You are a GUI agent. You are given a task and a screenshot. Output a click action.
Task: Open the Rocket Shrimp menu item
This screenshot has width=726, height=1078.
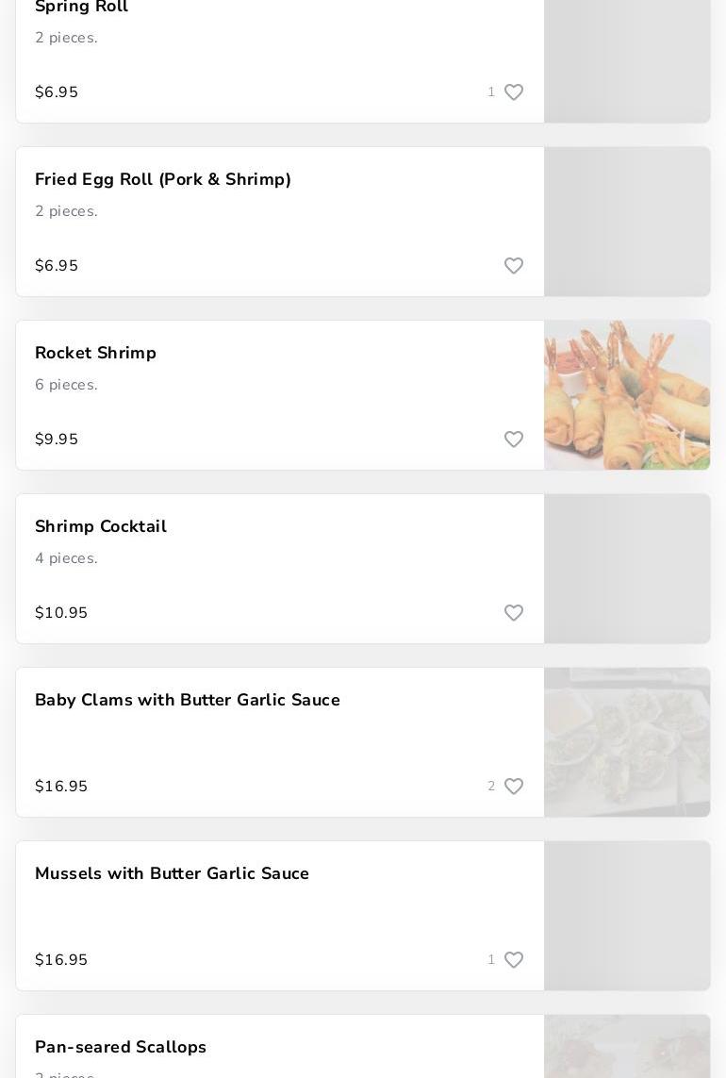pyautogui.click(x=96, y=353)
